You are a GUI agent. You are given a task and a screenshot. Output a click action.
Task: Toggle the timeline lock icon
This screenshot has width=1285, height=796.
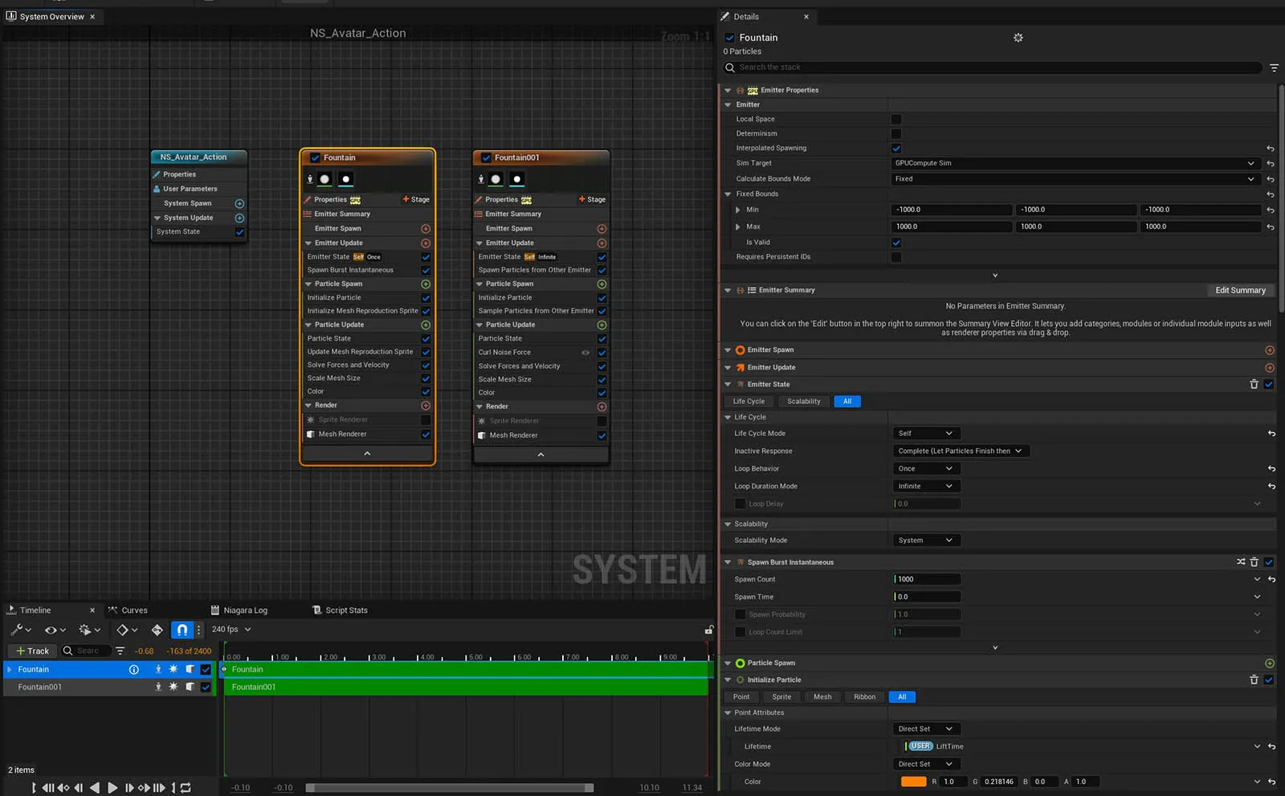click(709, 630)
